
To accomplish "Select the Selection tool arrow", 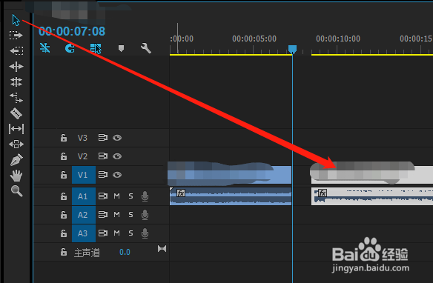I will pyautogui.click(x=16, y=20).
